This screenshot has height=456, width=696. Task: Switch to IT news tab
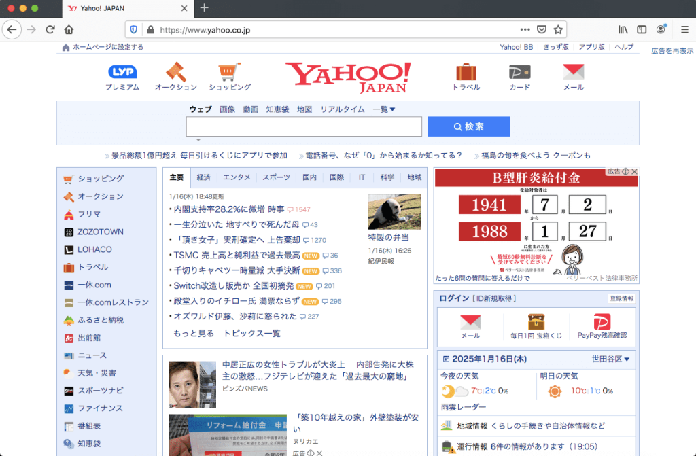click(362, 177)
